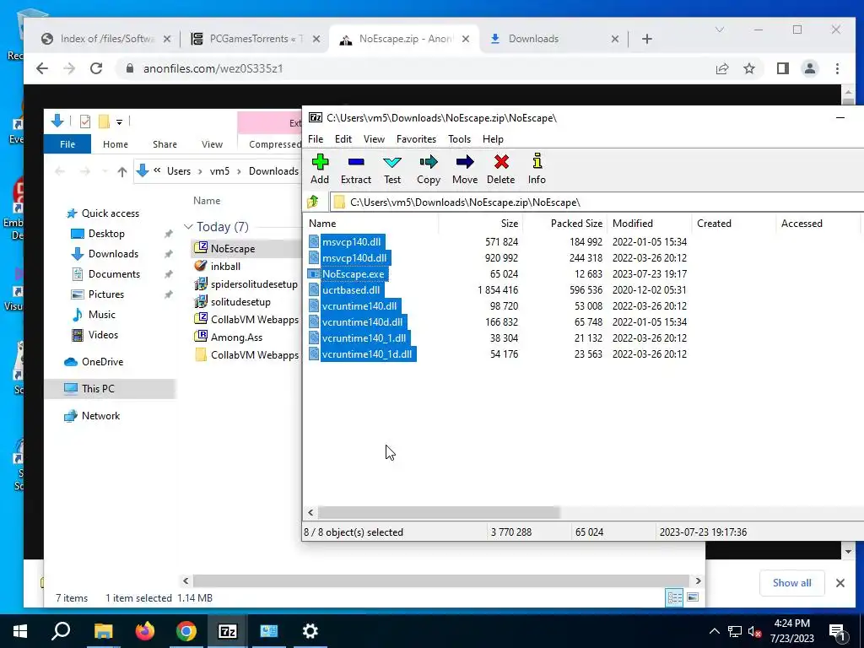This screenshot has width=864, height=648.
Task: Select Among.Ass file in Explorer
Action: click(236, 337)
